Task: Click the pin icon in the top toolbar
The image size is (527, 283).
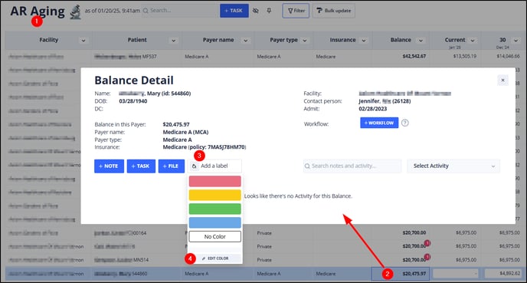Action: click(269, 11)
